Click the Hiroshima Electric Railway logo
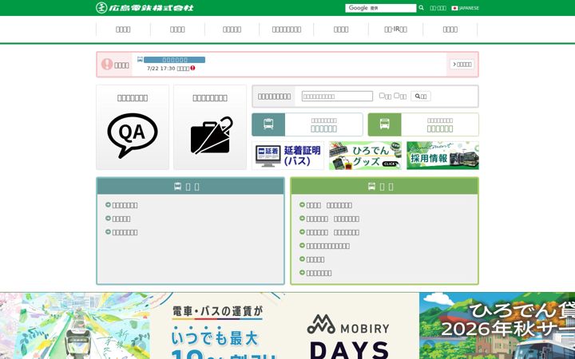Viewport: 575px width, 359px height. 145,8
